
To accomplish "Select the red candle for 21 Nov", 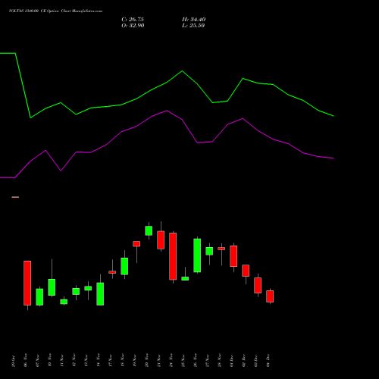I will (x=161, y=240).
